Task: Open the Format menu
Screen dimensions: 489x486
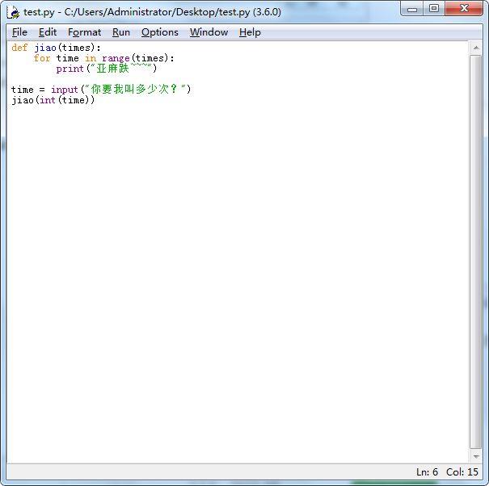Action: [85, 32]
